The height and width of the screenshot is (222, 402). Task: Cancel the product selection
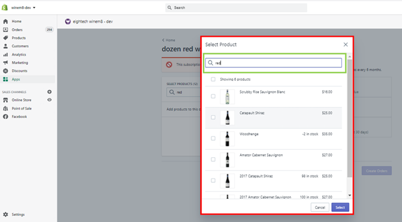point(320,207)
